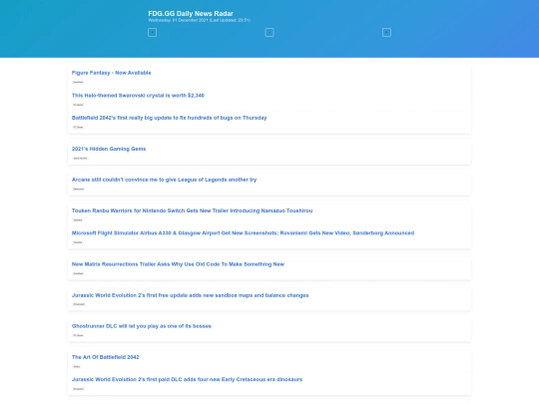Click the source tag under 2021's Hidden Gaming Gems

pos(80,159)
